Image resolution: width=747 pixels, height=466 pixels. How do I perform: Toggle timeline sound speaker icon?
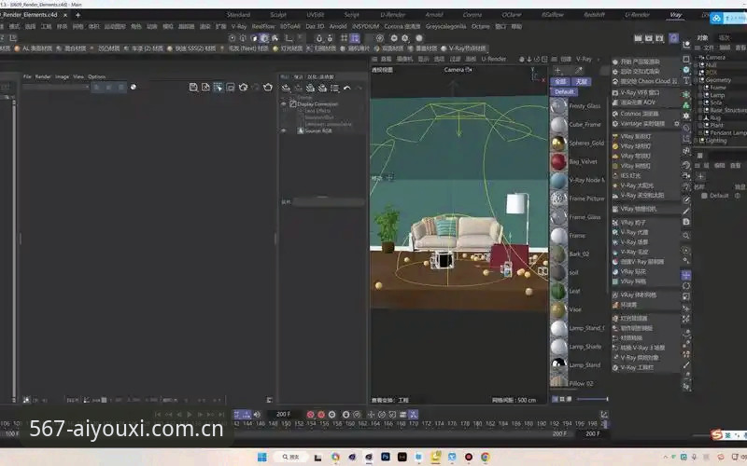(258, 415)
